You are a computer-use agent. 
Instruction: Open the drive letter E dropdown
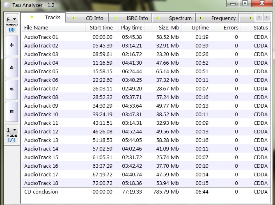point(11,19)
